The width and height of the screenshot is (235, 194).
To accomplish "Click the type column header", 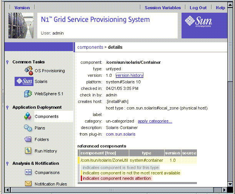I will click(x=147, y=153).
